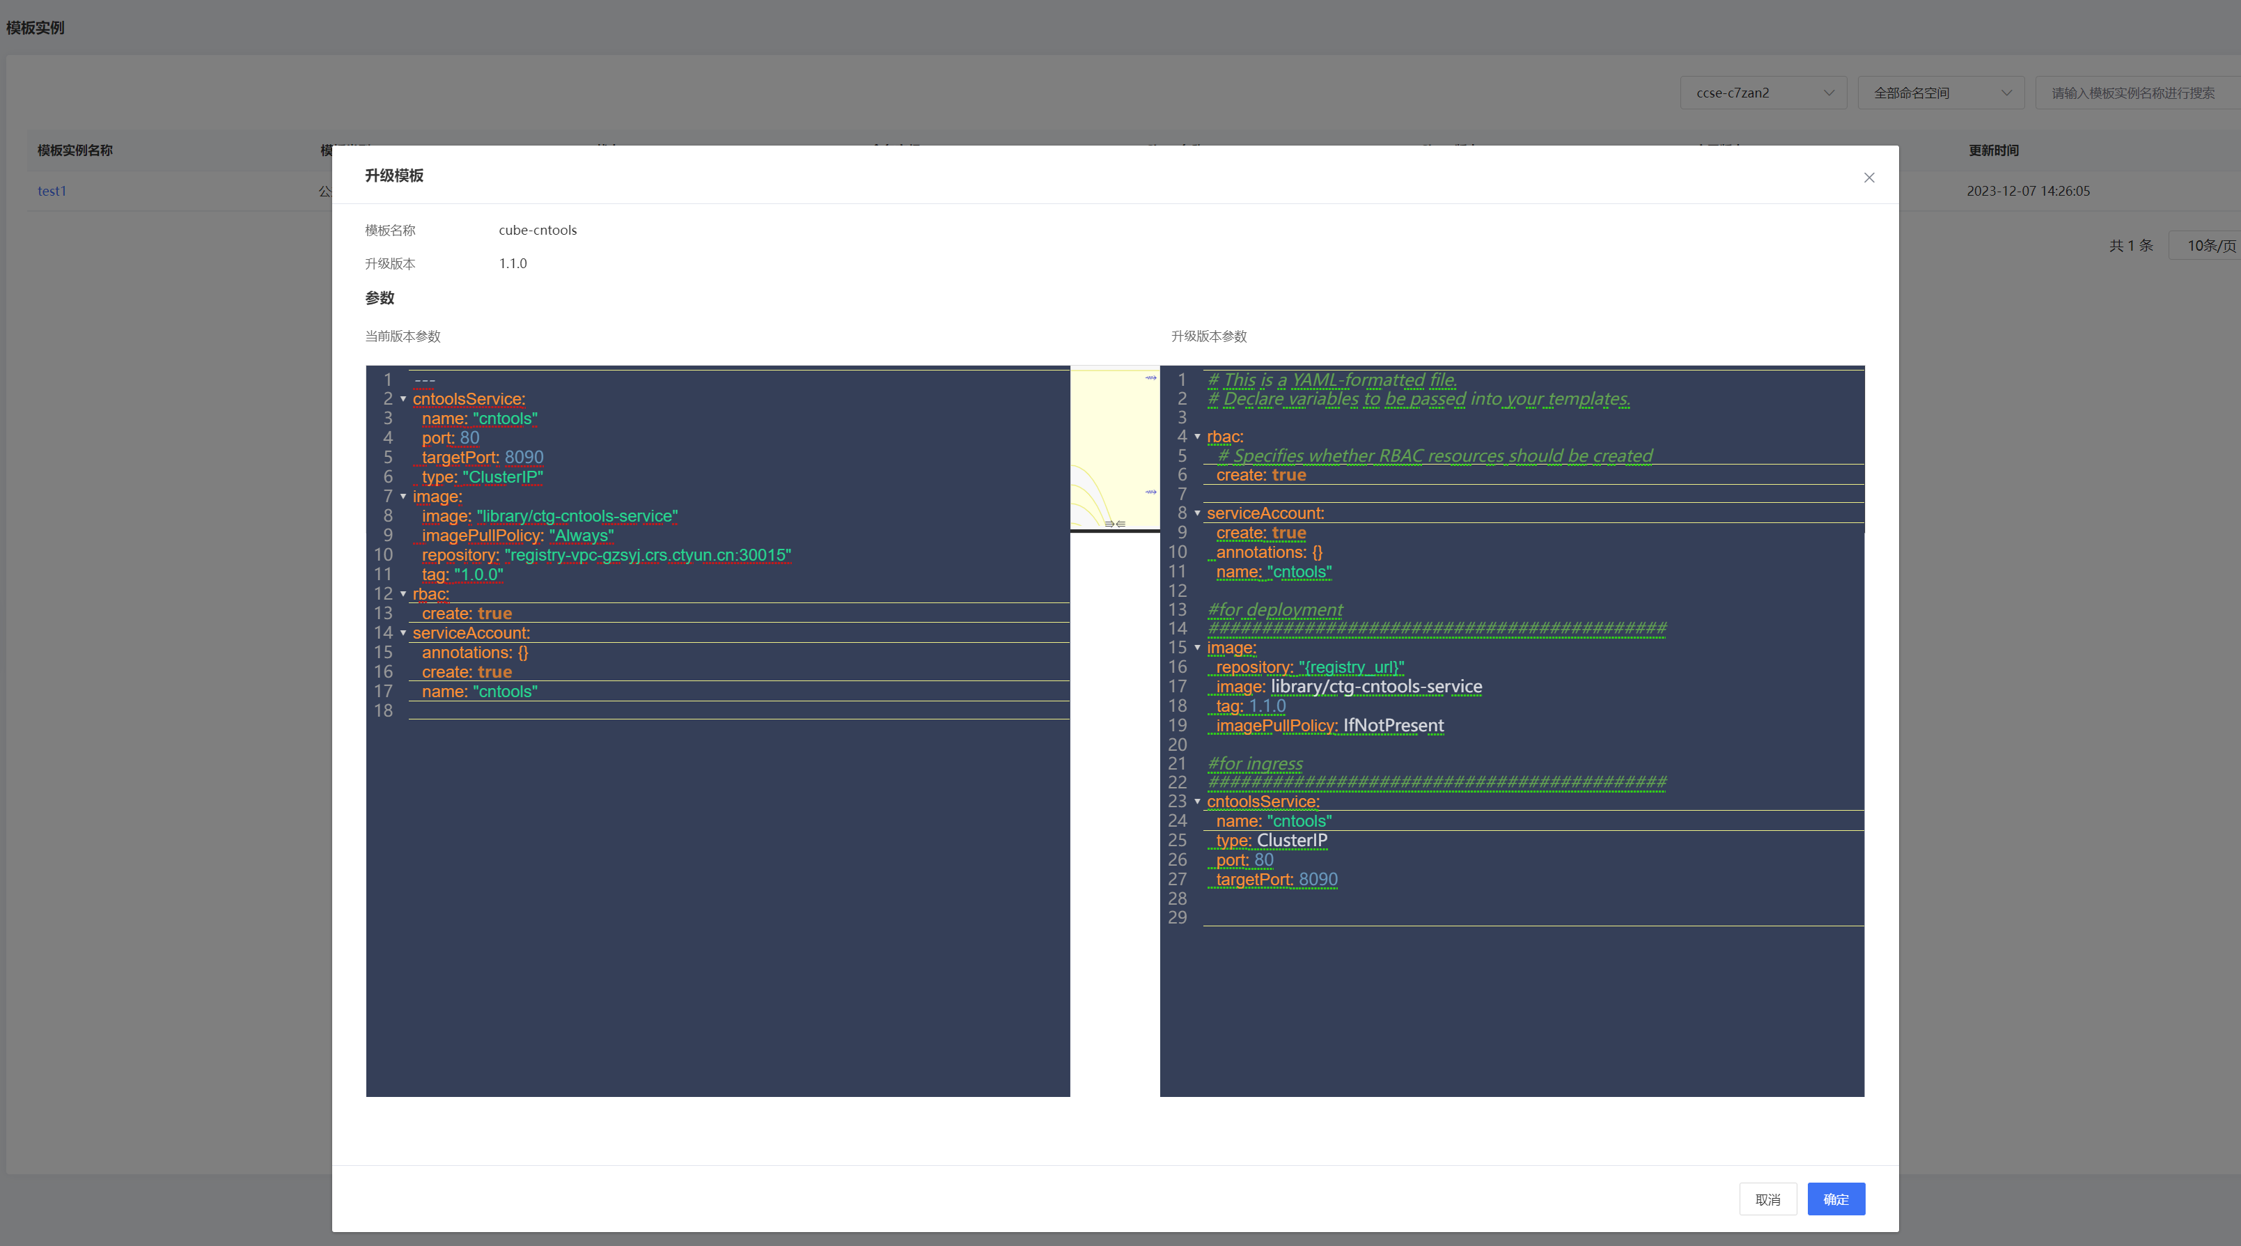Image resolution: width=2241 pixels, height=1246 pixels.
Task: Open the ccse-c7zan2 cluster dropdown
Action: 1763,92
